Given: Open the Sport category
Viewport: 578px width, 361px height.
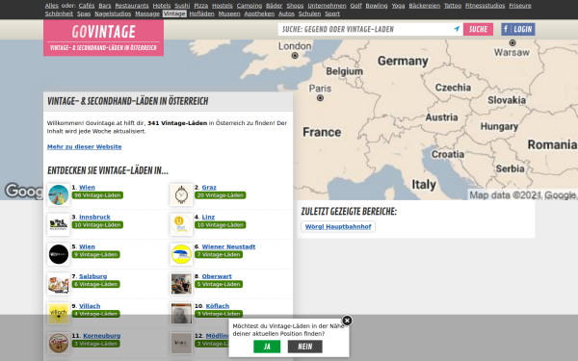Looking at the screenshot, I should point(332,13).
